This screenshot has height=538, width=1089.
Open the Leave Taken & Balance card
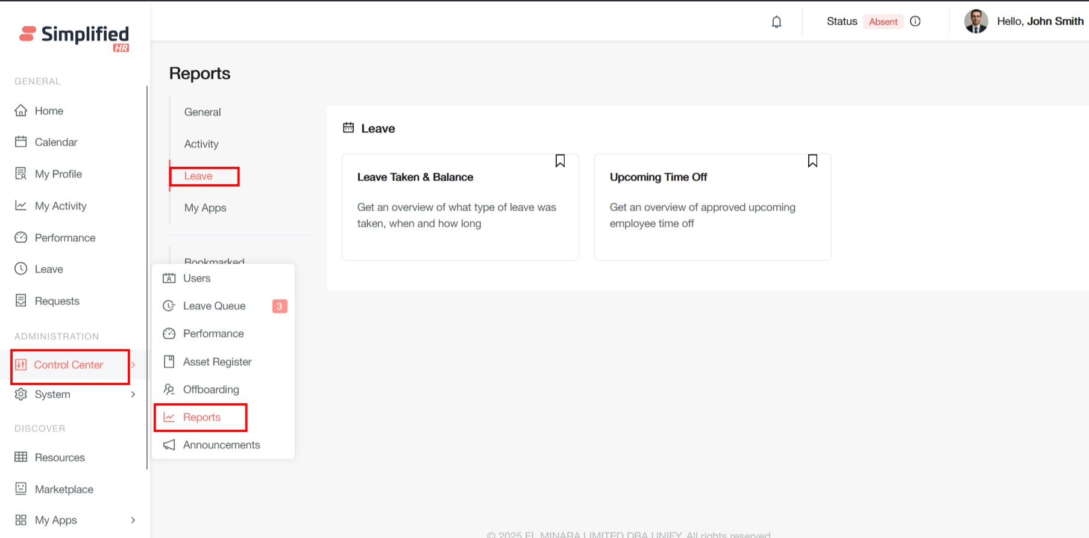[460, 208]
